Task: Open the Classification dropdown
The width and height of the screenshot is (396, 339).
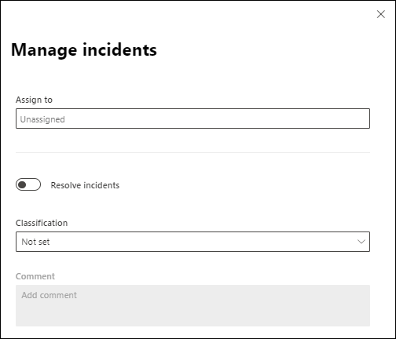Action: 192,242
